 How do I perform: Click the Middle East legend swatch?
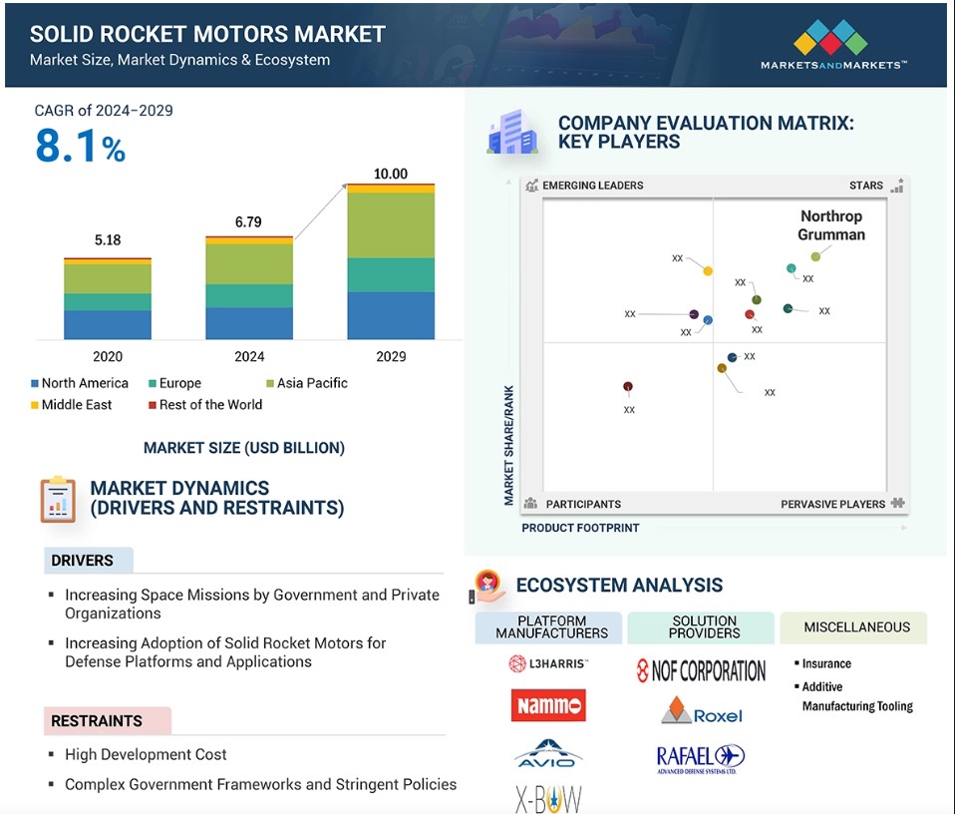pos(35,405)
